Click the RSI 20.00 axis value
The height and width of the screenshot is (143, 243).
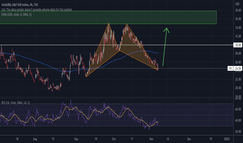click(x=238, y=131)
